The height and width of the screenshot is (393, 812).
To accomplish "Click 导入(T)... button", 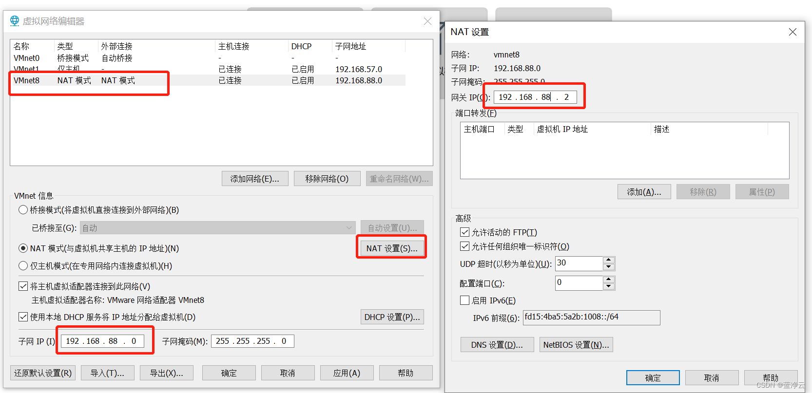I will coord(108,373).
